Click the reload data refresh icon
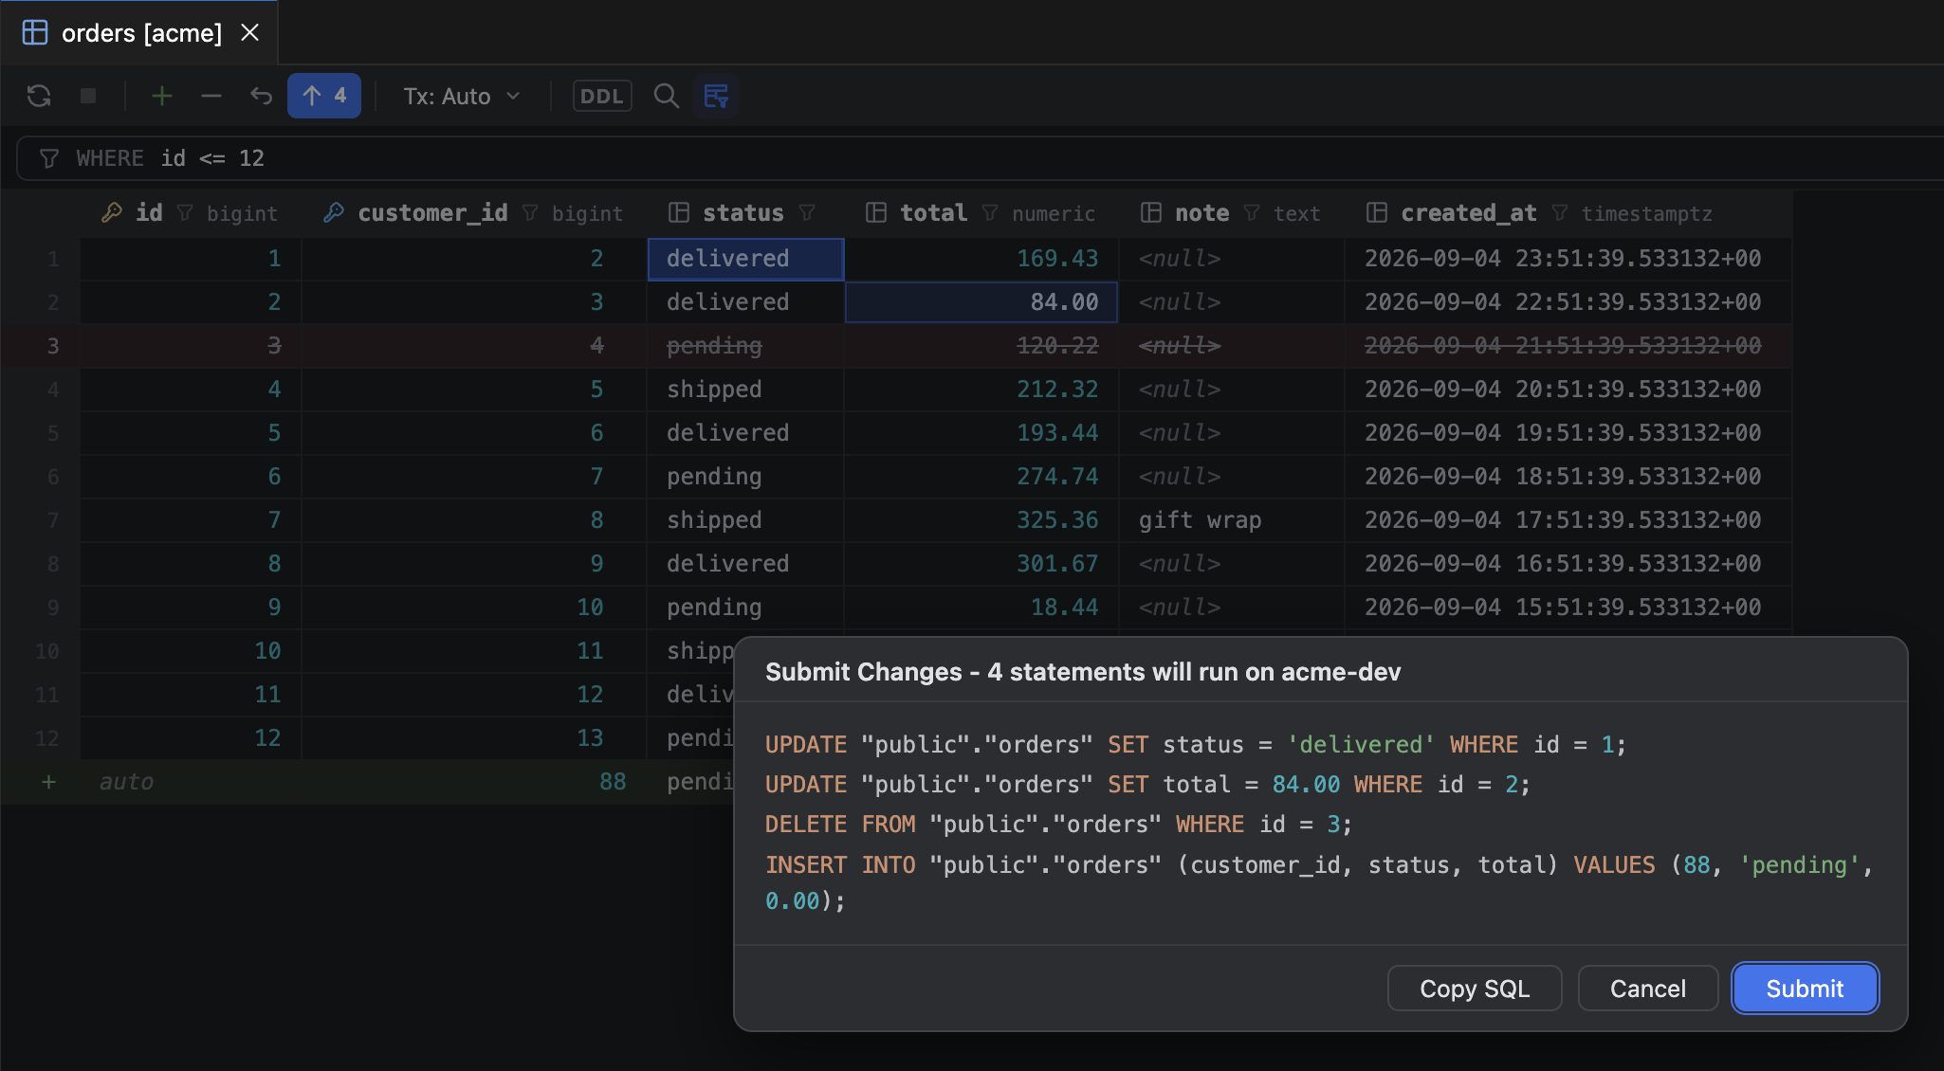Image resolution: width=1944 pixels, height=1071 pixels. coord(39,96)
